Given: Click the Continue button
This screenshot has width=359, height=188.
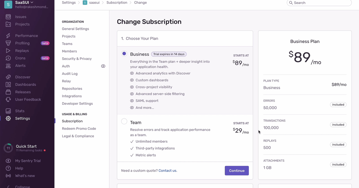Looking at the screenshot, I should point(237,171).
